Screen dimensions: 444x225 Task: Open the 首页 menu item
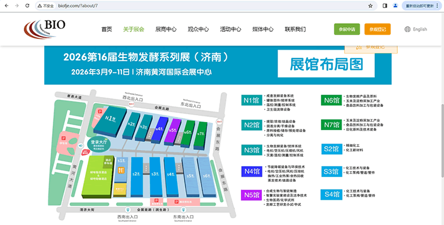107,29
